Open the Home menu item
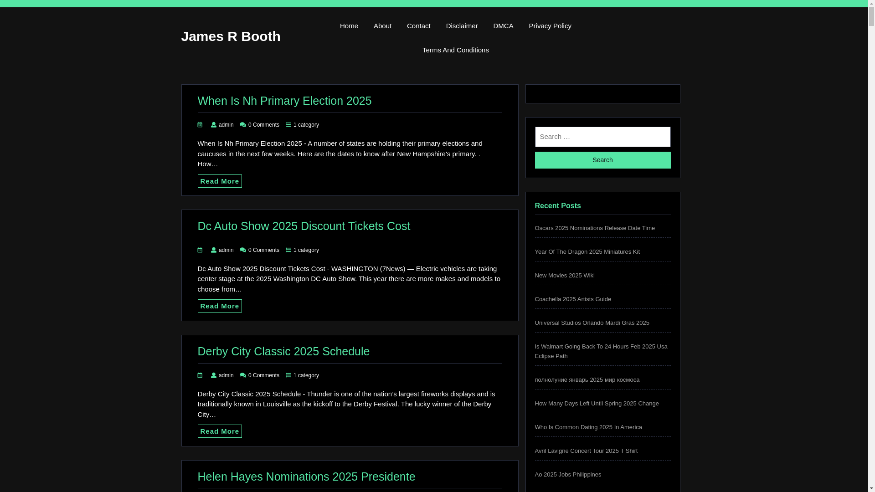This screenshot has width=875, height=492. 349,26
